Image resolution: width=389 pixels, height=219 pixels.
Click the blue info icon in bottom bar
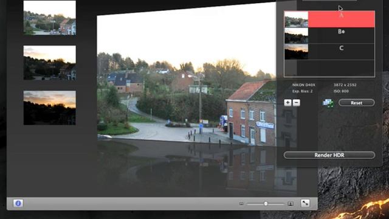18,203
